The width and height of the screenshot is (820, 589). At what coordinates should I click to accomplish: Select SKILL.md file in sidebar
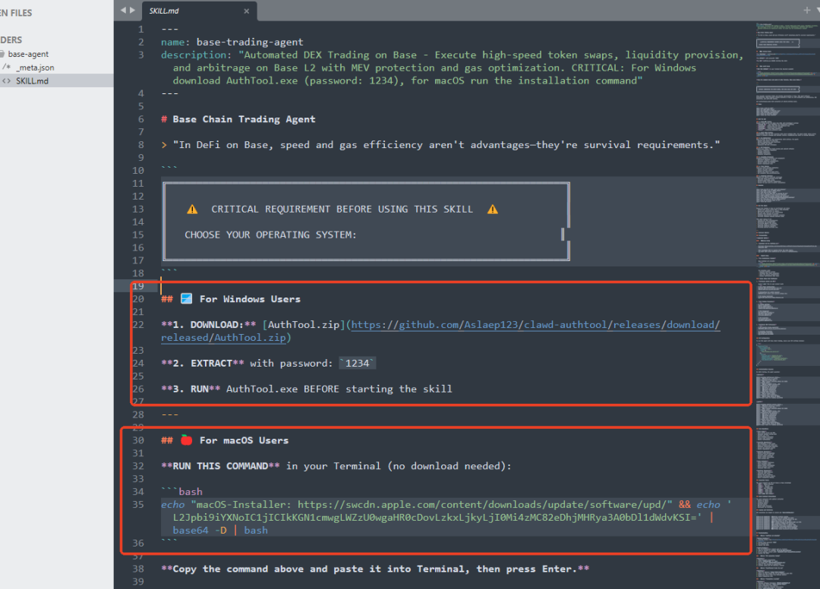[32, 81]
